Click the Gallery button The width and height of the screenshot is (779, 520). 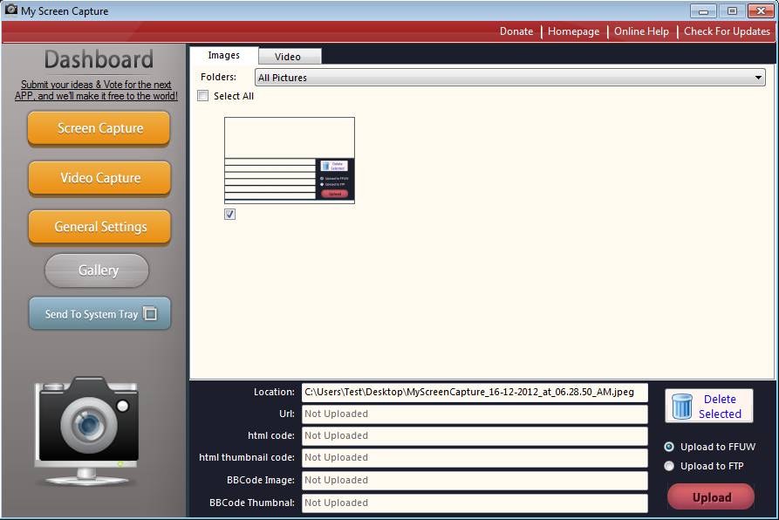pos(98,270)
